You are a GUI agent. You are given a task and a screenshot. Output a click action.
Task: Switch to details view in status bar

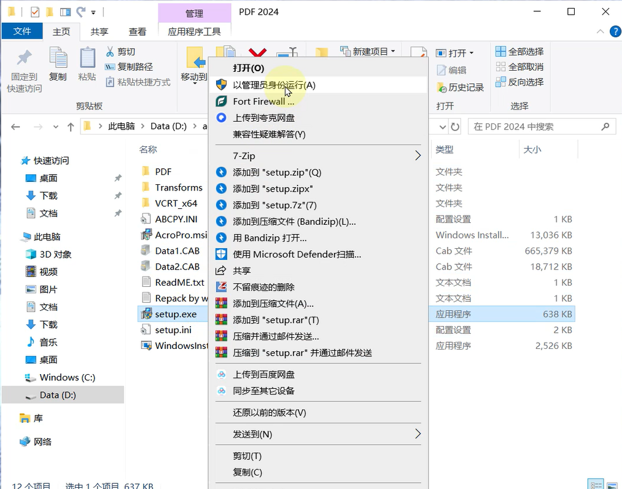(x=596, y=485)
